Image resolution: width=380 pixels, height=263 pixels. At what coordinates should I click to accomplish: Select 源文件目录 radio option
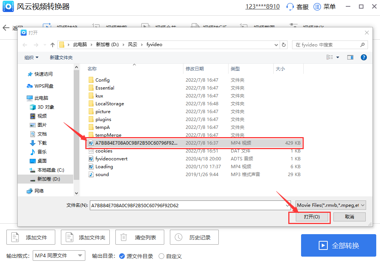coord(122,256)
